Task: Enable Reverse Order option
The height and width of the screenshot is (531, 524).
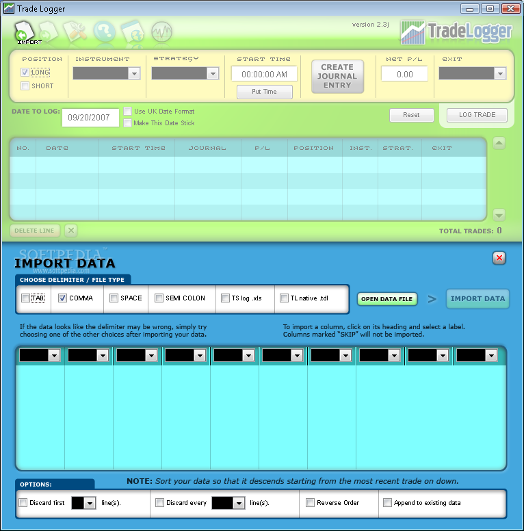Action: point(310,502)
